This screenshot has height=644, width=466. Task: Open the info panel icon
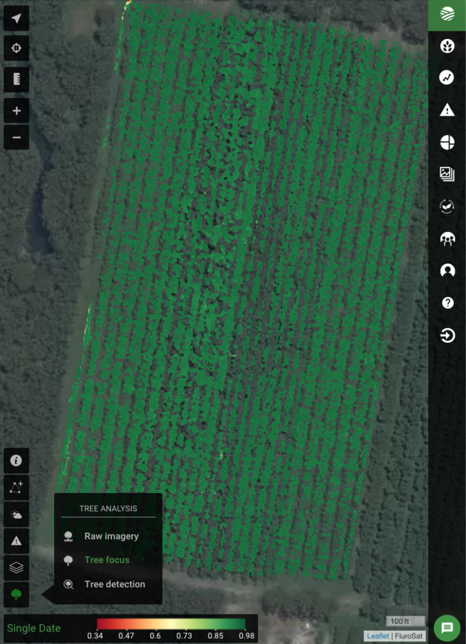click(x=16, y=460)
